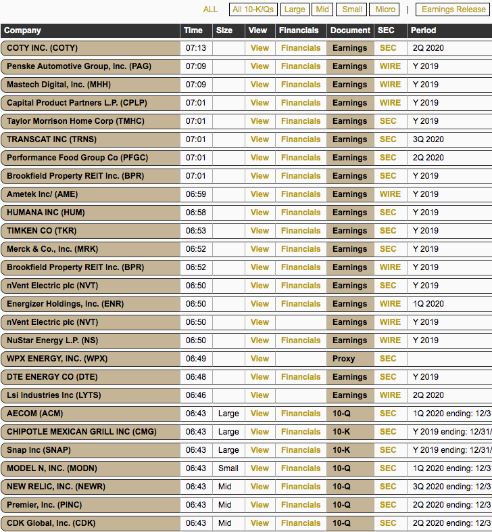This screenshot has height=532, width=492.
Task: Open 10-K document for CHIPOTLE MEXICAN GRILL
Action: coord(350,432)
